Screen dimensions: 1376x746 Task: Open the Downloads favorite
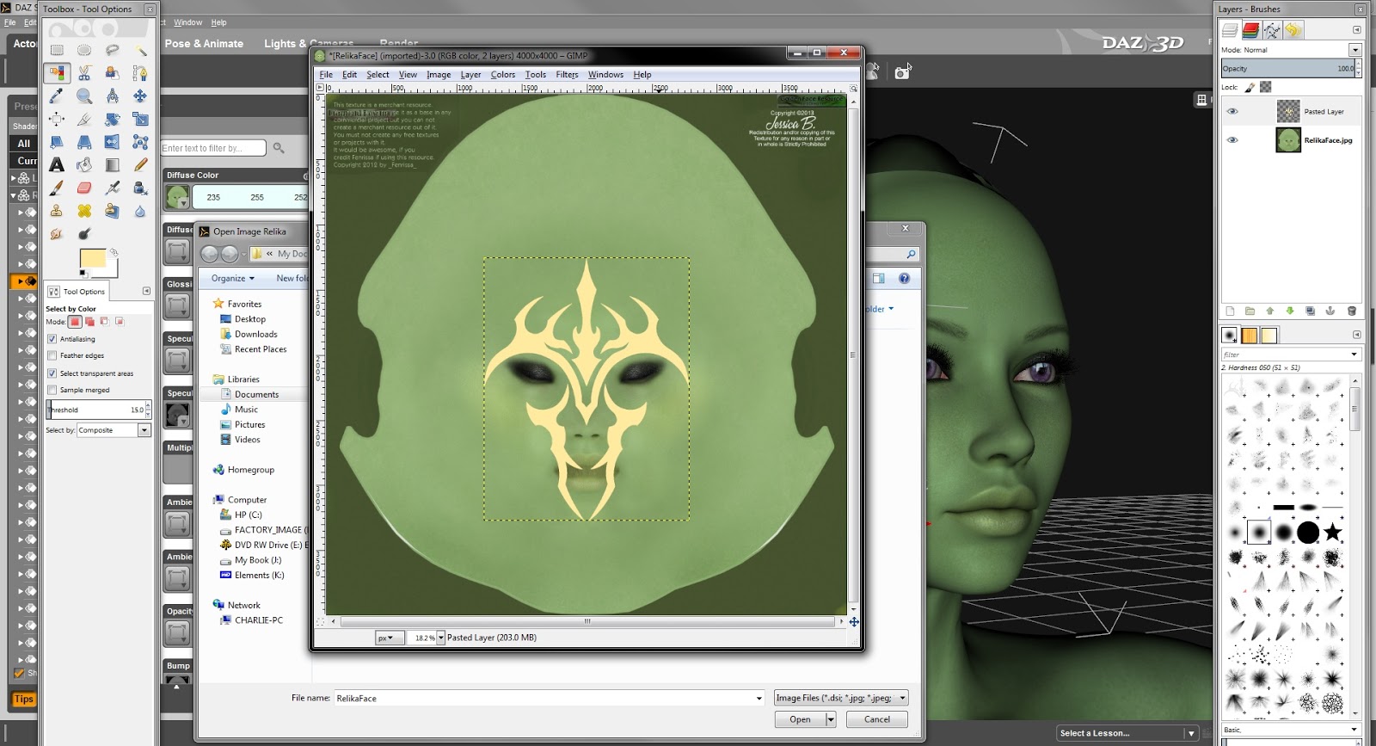255,335
